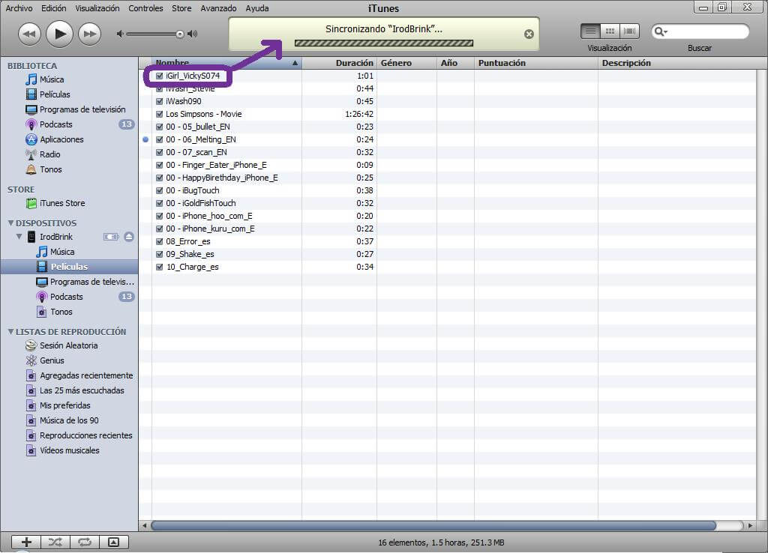Viewport: 768px width, 553px height.
Task: Click the previous track rewind button
Action: [x=29, y=34]
